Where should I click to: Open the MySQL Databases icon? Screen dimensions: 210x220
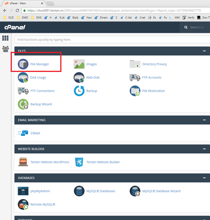79,191
